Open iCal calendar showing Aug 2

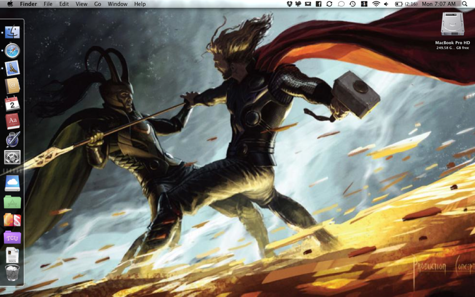[13, 103]
